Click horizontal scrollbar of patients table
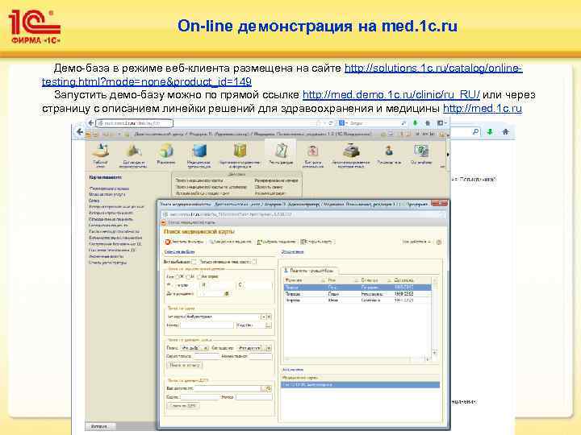Screen dimensions: 581x435 [x=357, y=358]
